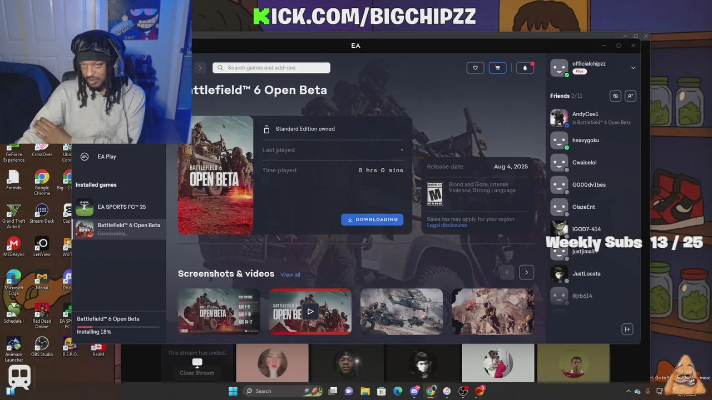Open AndyCee1 friend entry
Screen dimensions: 712x400
tap(593, 118)
